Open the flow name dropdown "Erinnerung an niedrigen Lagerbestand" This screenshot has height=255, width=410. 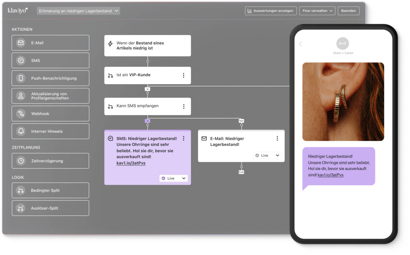[78, 11]
